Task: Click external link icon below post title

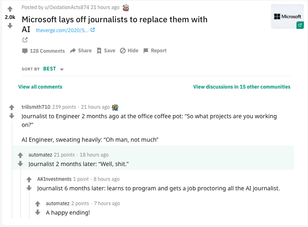Action: (x=25, y=40)
